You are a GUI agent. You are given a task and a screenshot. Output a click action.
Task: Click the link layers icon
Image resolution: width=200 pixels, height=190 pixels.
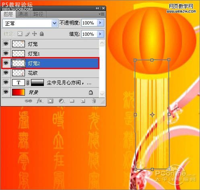click(x=28, y=101)
